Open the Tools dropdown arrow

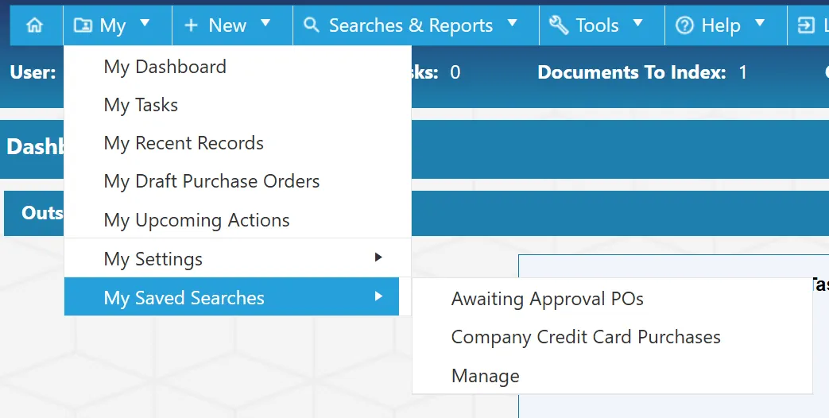tap(637, 23)
